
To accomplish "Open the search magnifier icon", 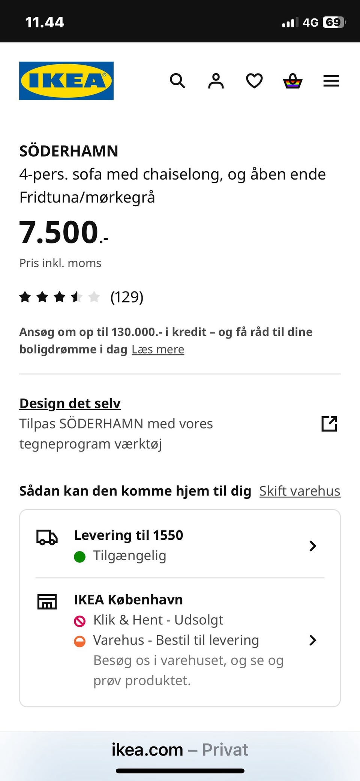I will point(177,81).
